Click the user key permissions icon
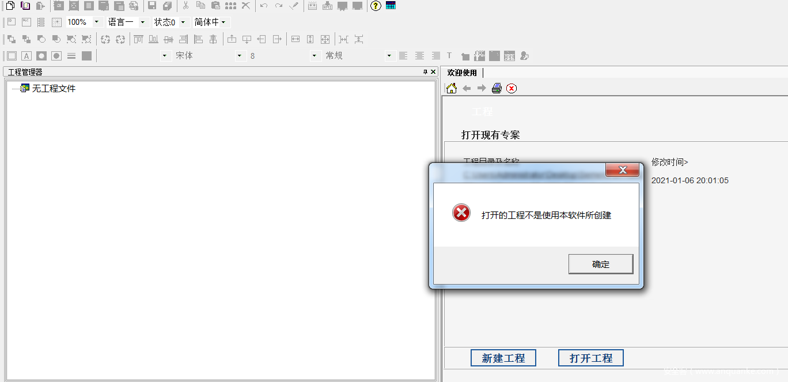Image resolution: width=788 pixels, height=382 pixels. (x=524, y=56)
